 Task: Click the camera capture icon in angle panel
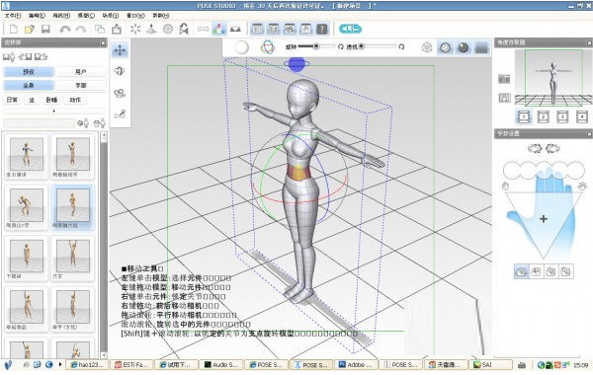point(504,79)
